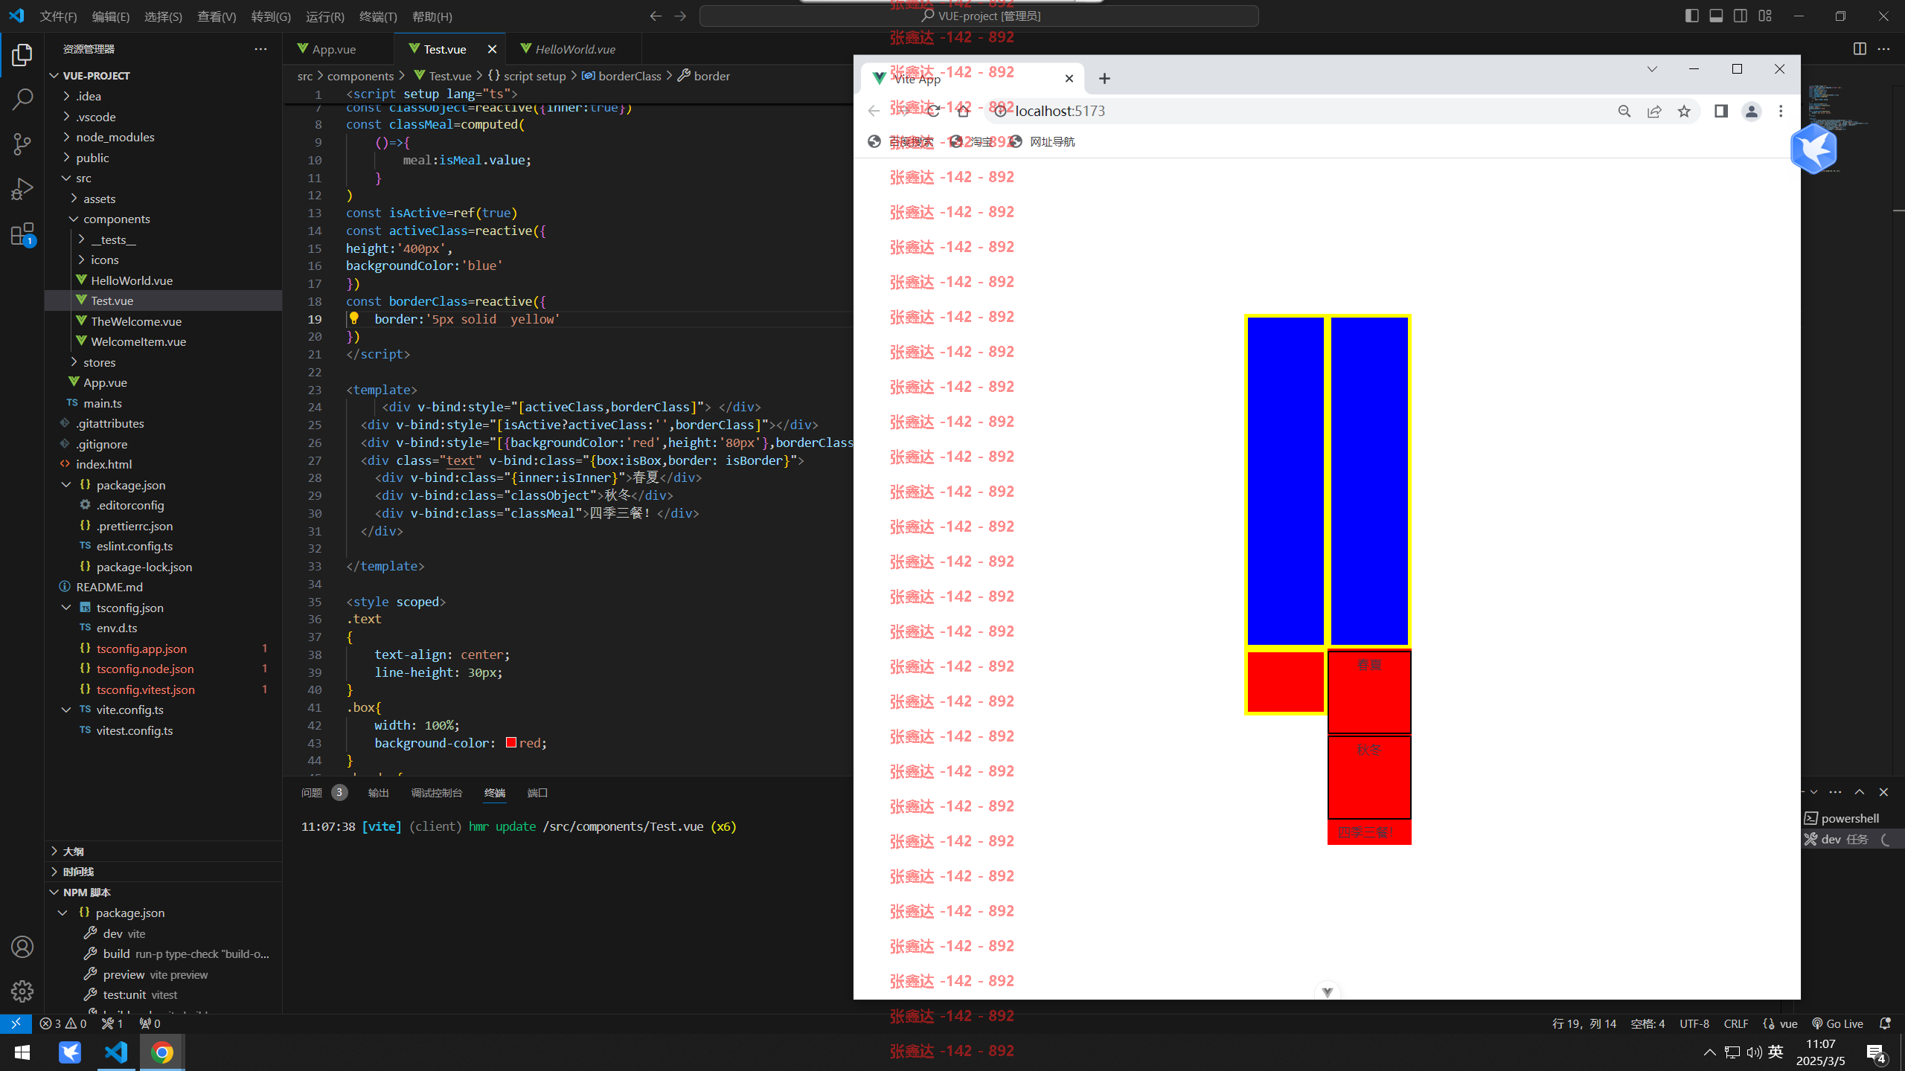The image size is (1905, 1071).
Task: Open 网址导航 bookmark in Chrome
Action: click(1042, 141)
